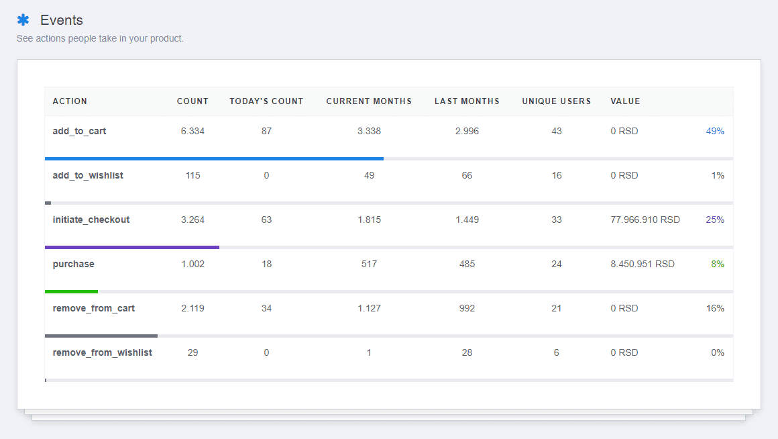This screenshot has width=778, height=439.
Task: Click the 2.119 remove_from_cart count cell
Action: tap(192, 308)
